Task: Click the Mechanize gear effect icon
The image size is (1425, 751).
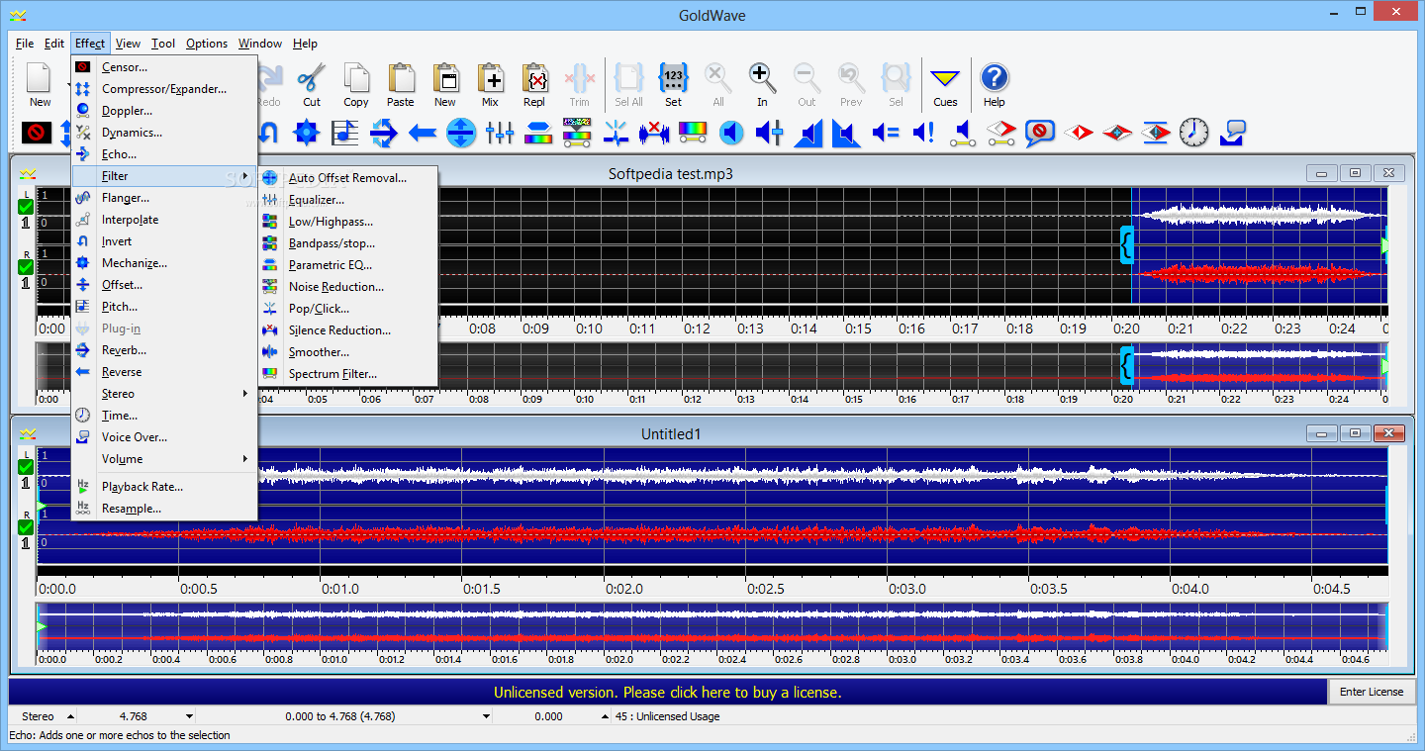Action: point(307,132)
